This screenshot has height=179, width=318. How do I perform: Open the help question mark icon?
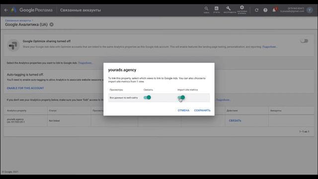[x=265, y=10]
